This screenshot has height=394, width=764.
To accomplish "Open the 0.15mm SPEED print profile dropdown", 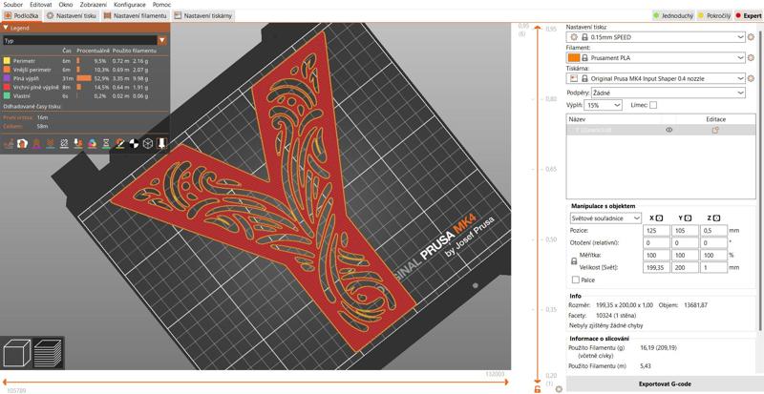I will point(656,36).
